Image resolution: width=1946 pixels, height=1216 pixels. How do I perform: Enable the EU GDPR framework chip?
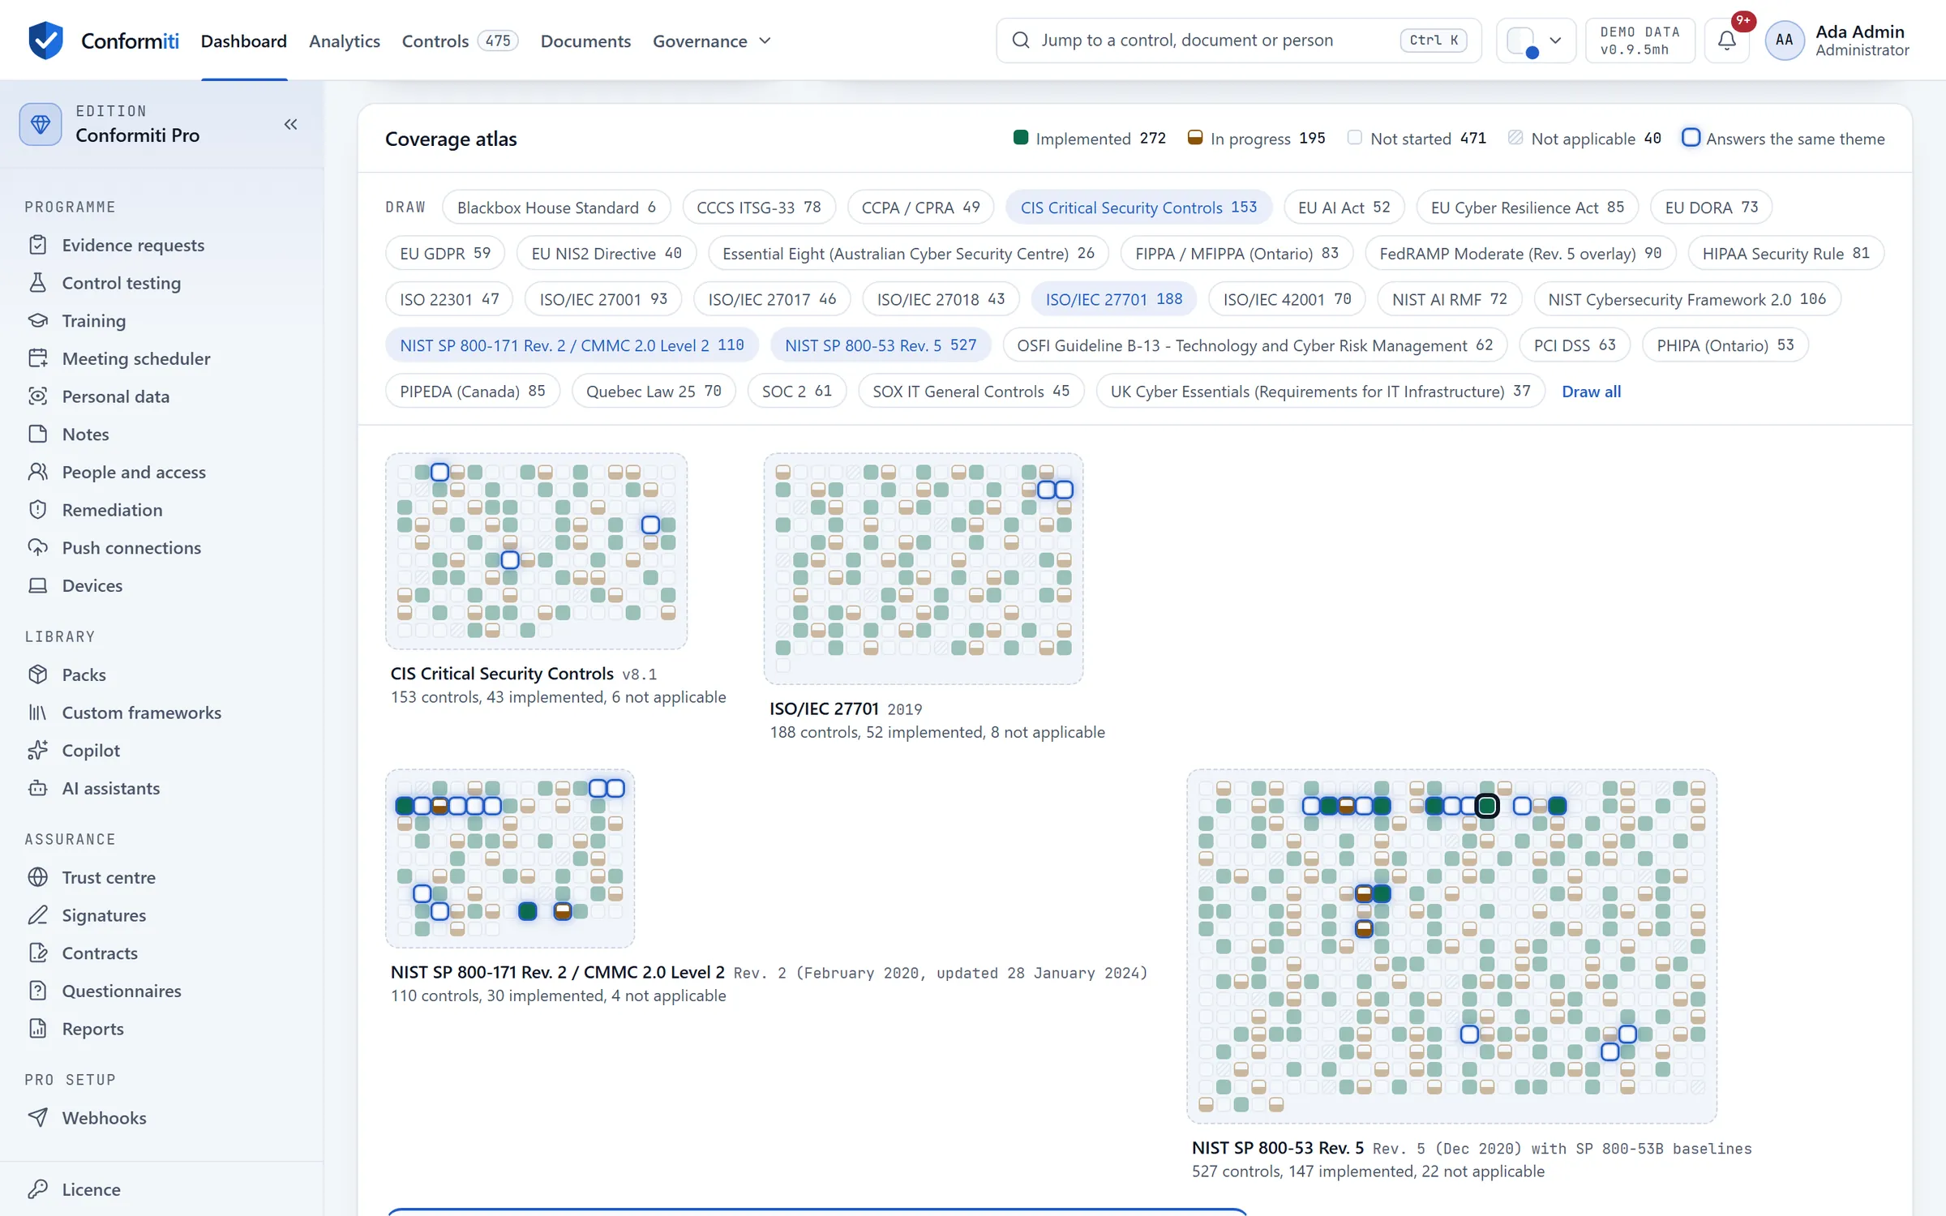tap(445, 254)
